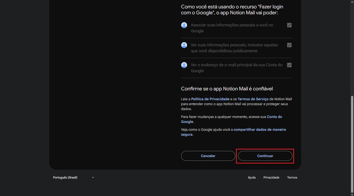
Task: Click text Ver o endereço de e-mail principal
Action: (x=237, y=68)
